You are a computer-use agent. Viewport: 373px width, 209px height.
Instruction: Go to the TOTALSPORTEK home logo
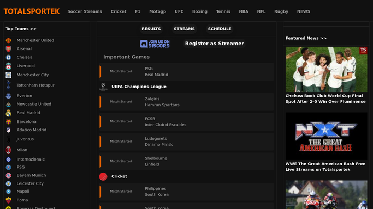(x=31, y=11)
